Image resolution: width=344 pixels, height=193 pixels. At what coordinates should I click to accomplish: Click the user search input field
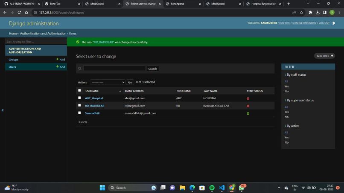(x=114, y=68)
